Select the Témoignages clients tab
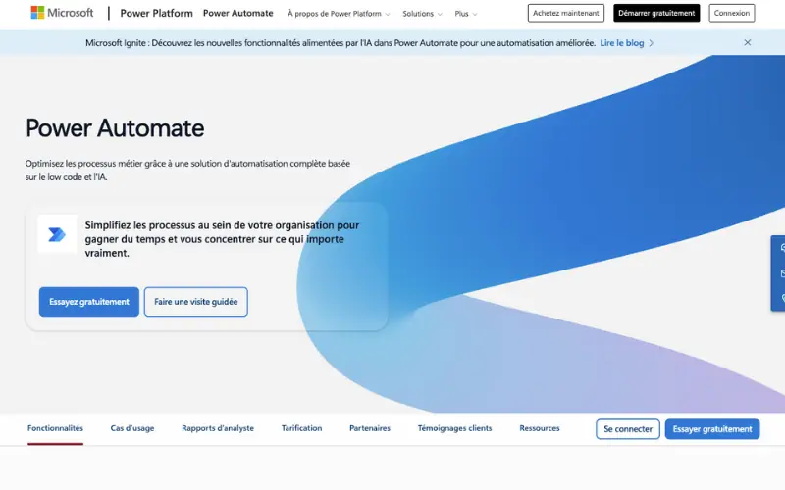Image resolution: width=785 pixels, height=490 pixels. coord(454,428)
